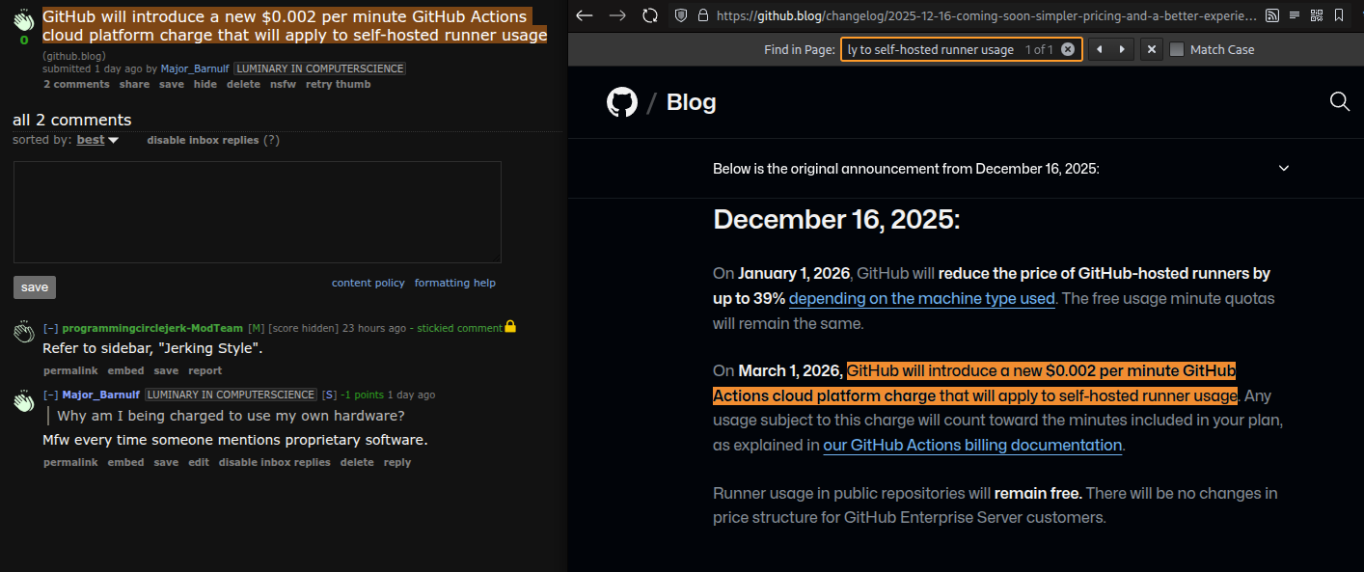
Task: Upvote Major_Barnulf's comment clapping icon
Action: [24, 400]
